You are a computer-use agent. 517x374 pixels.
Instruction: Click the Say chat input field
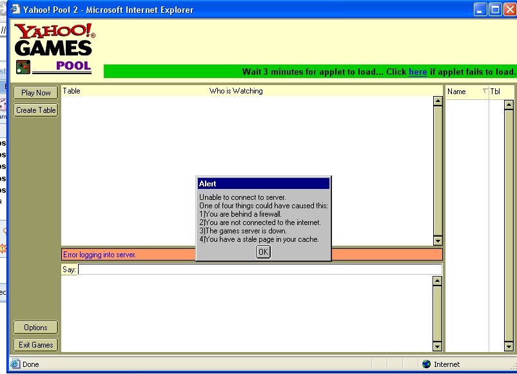pyautogui.click(x=260, y=270)
